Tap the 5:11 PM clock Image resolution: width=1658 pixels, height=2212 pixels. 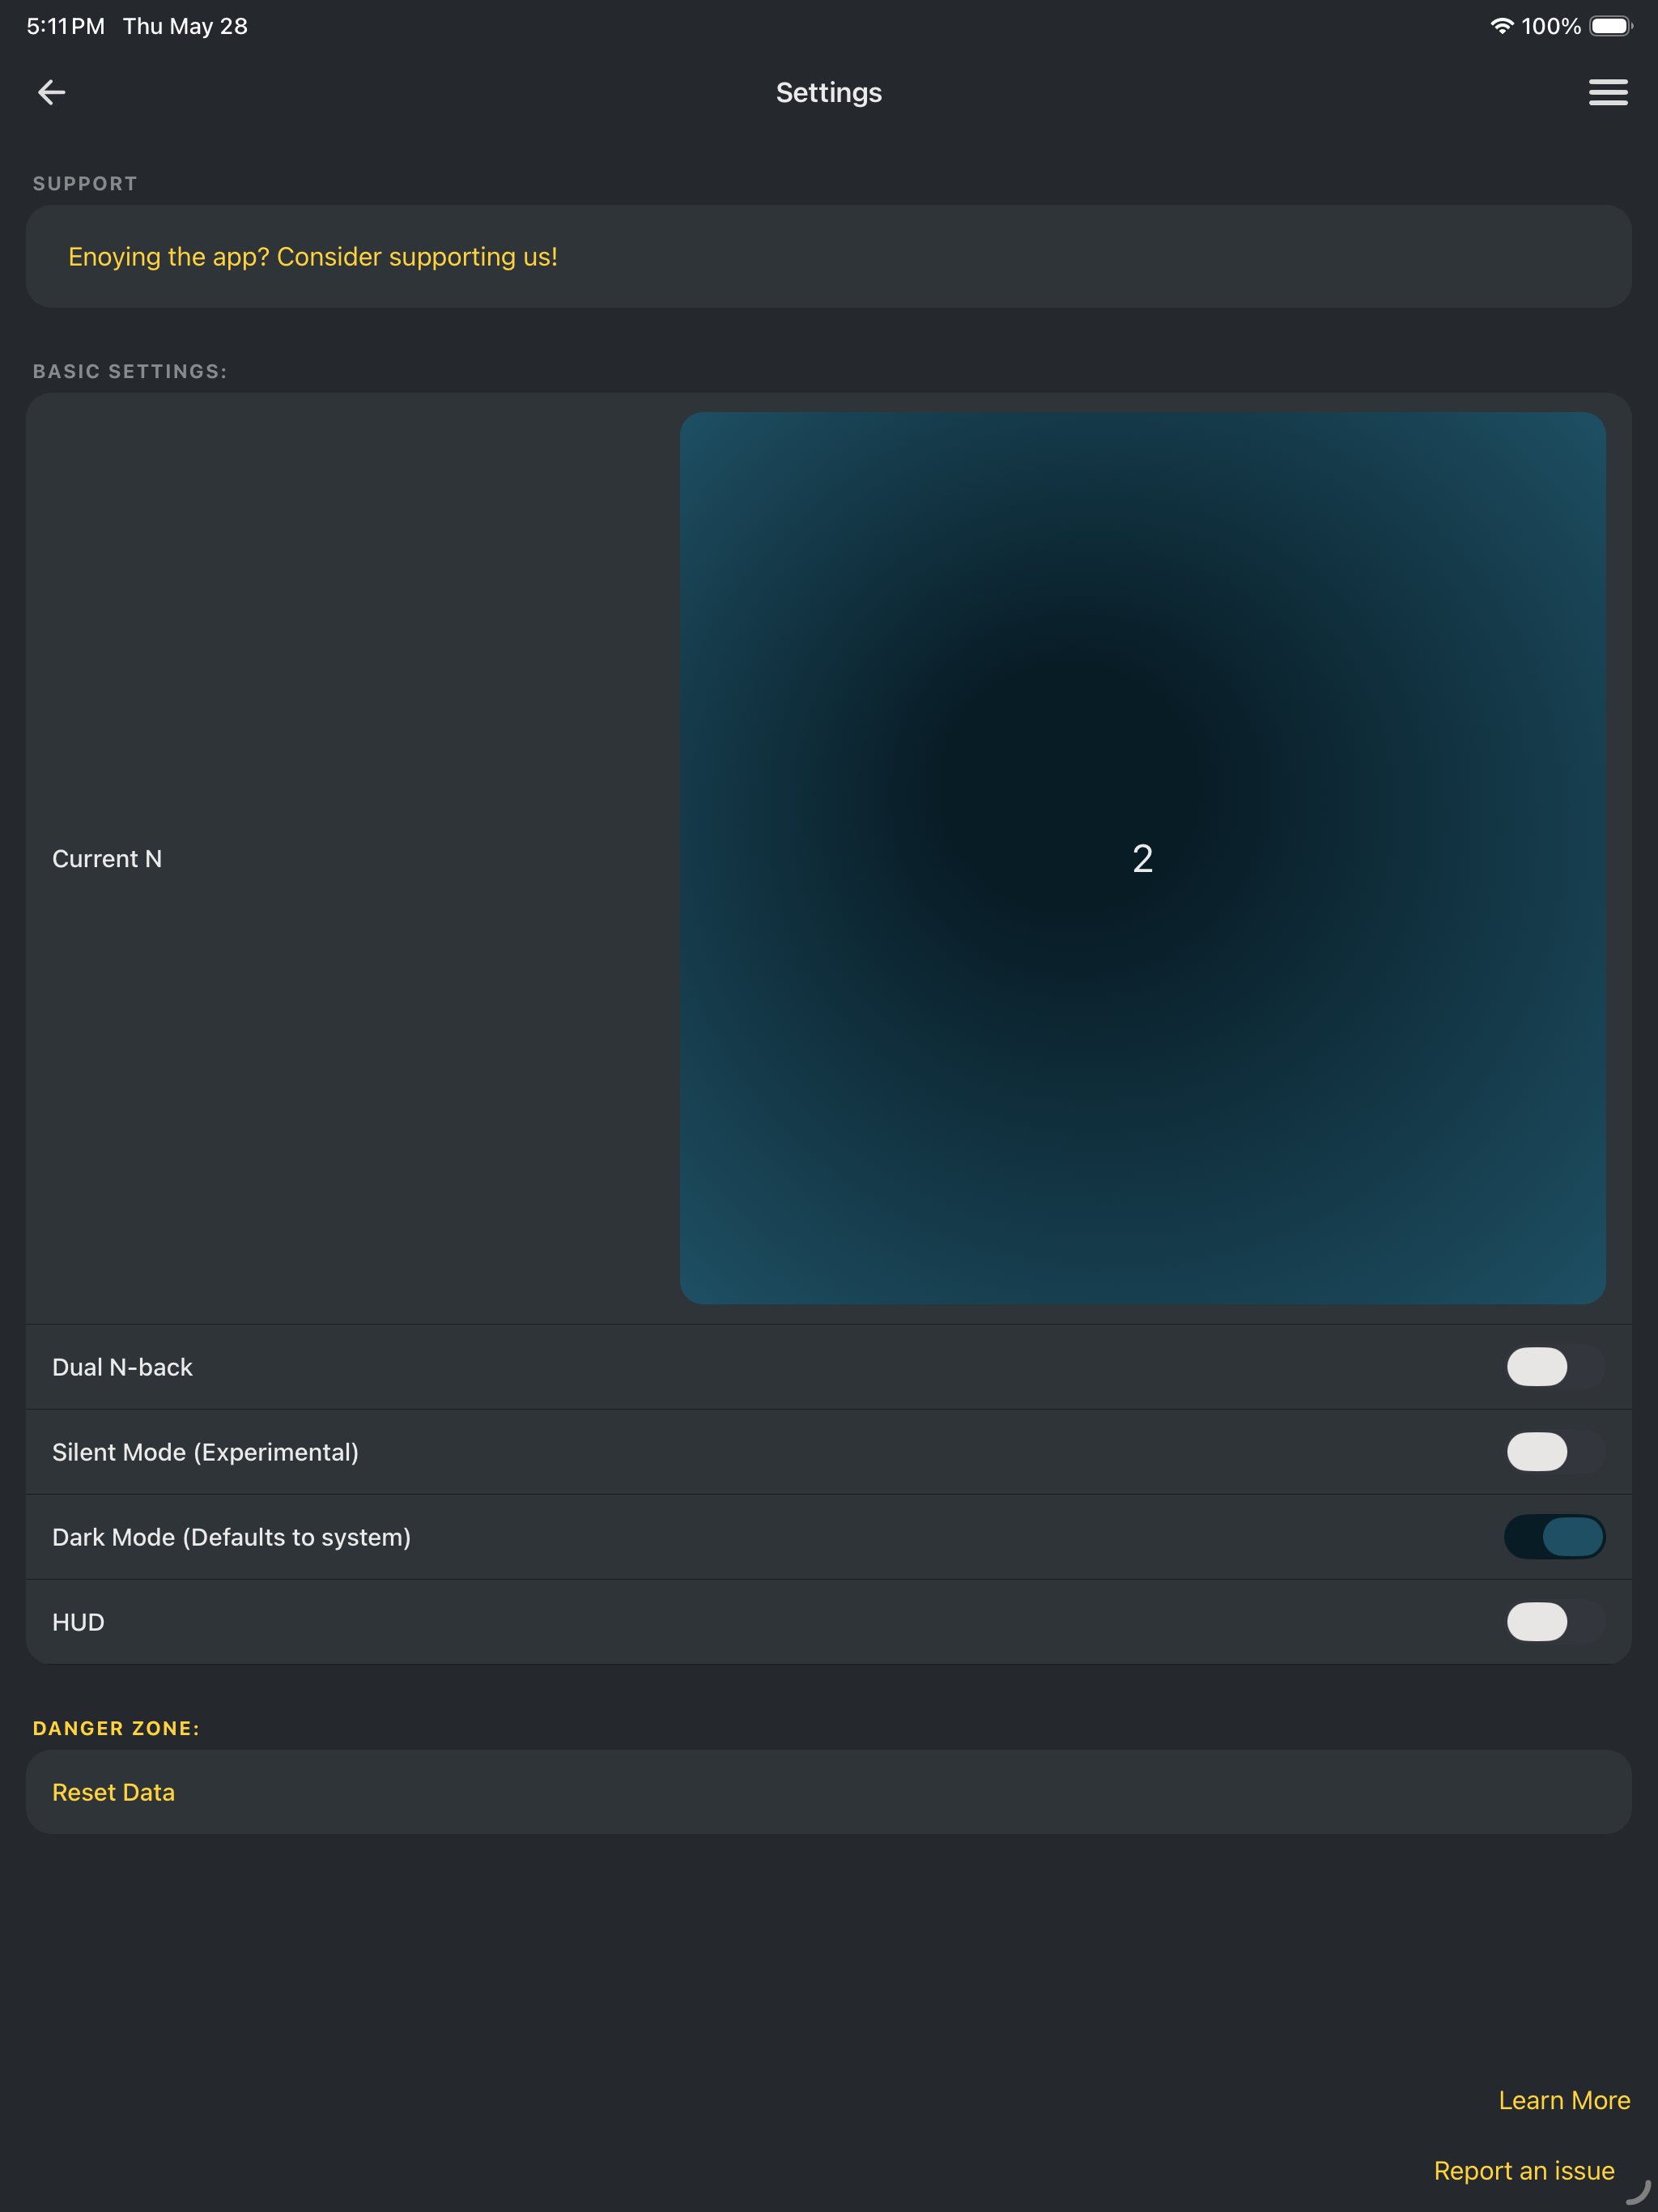pyautogui.click(x=66, y=26)
